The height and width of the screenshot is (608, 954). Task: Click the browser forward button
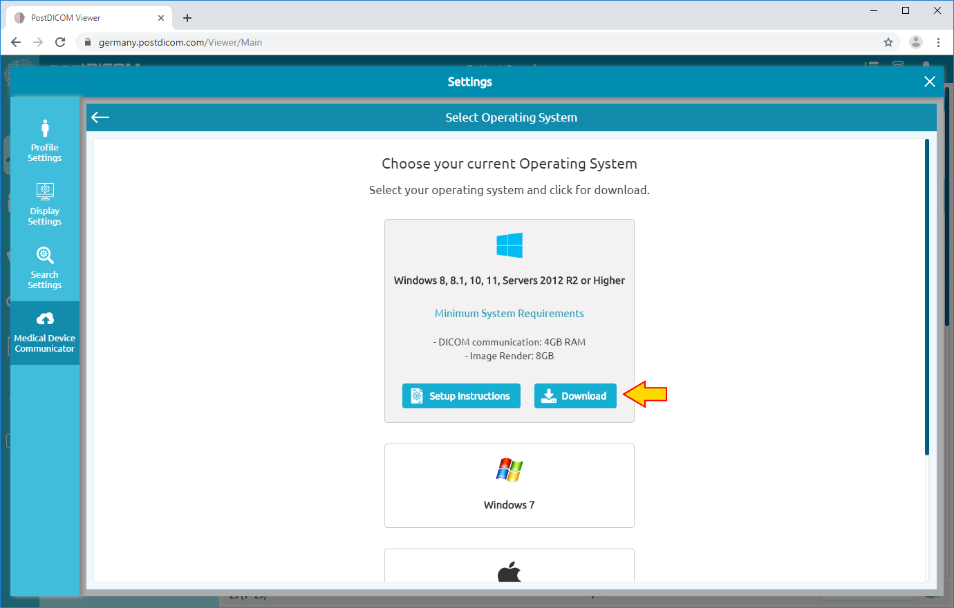(x=38, y=42)
